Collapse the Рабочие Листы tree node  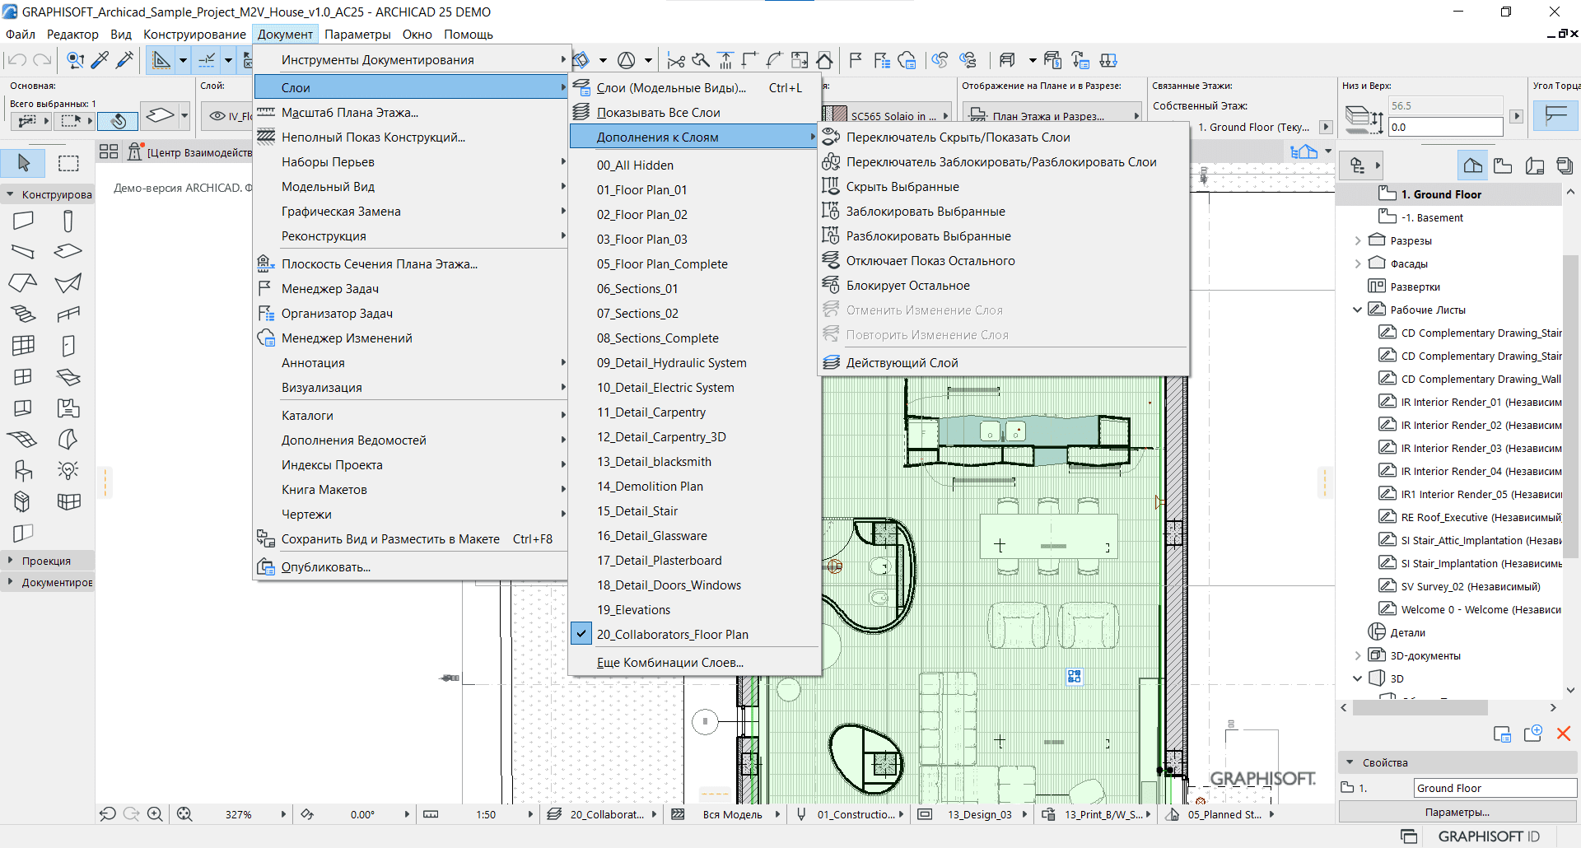[1358, 310]
